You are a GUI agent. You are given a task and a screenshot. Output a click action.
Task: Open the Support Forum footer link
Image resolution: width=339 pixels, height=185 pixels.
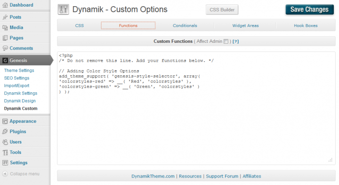point(222,176)
